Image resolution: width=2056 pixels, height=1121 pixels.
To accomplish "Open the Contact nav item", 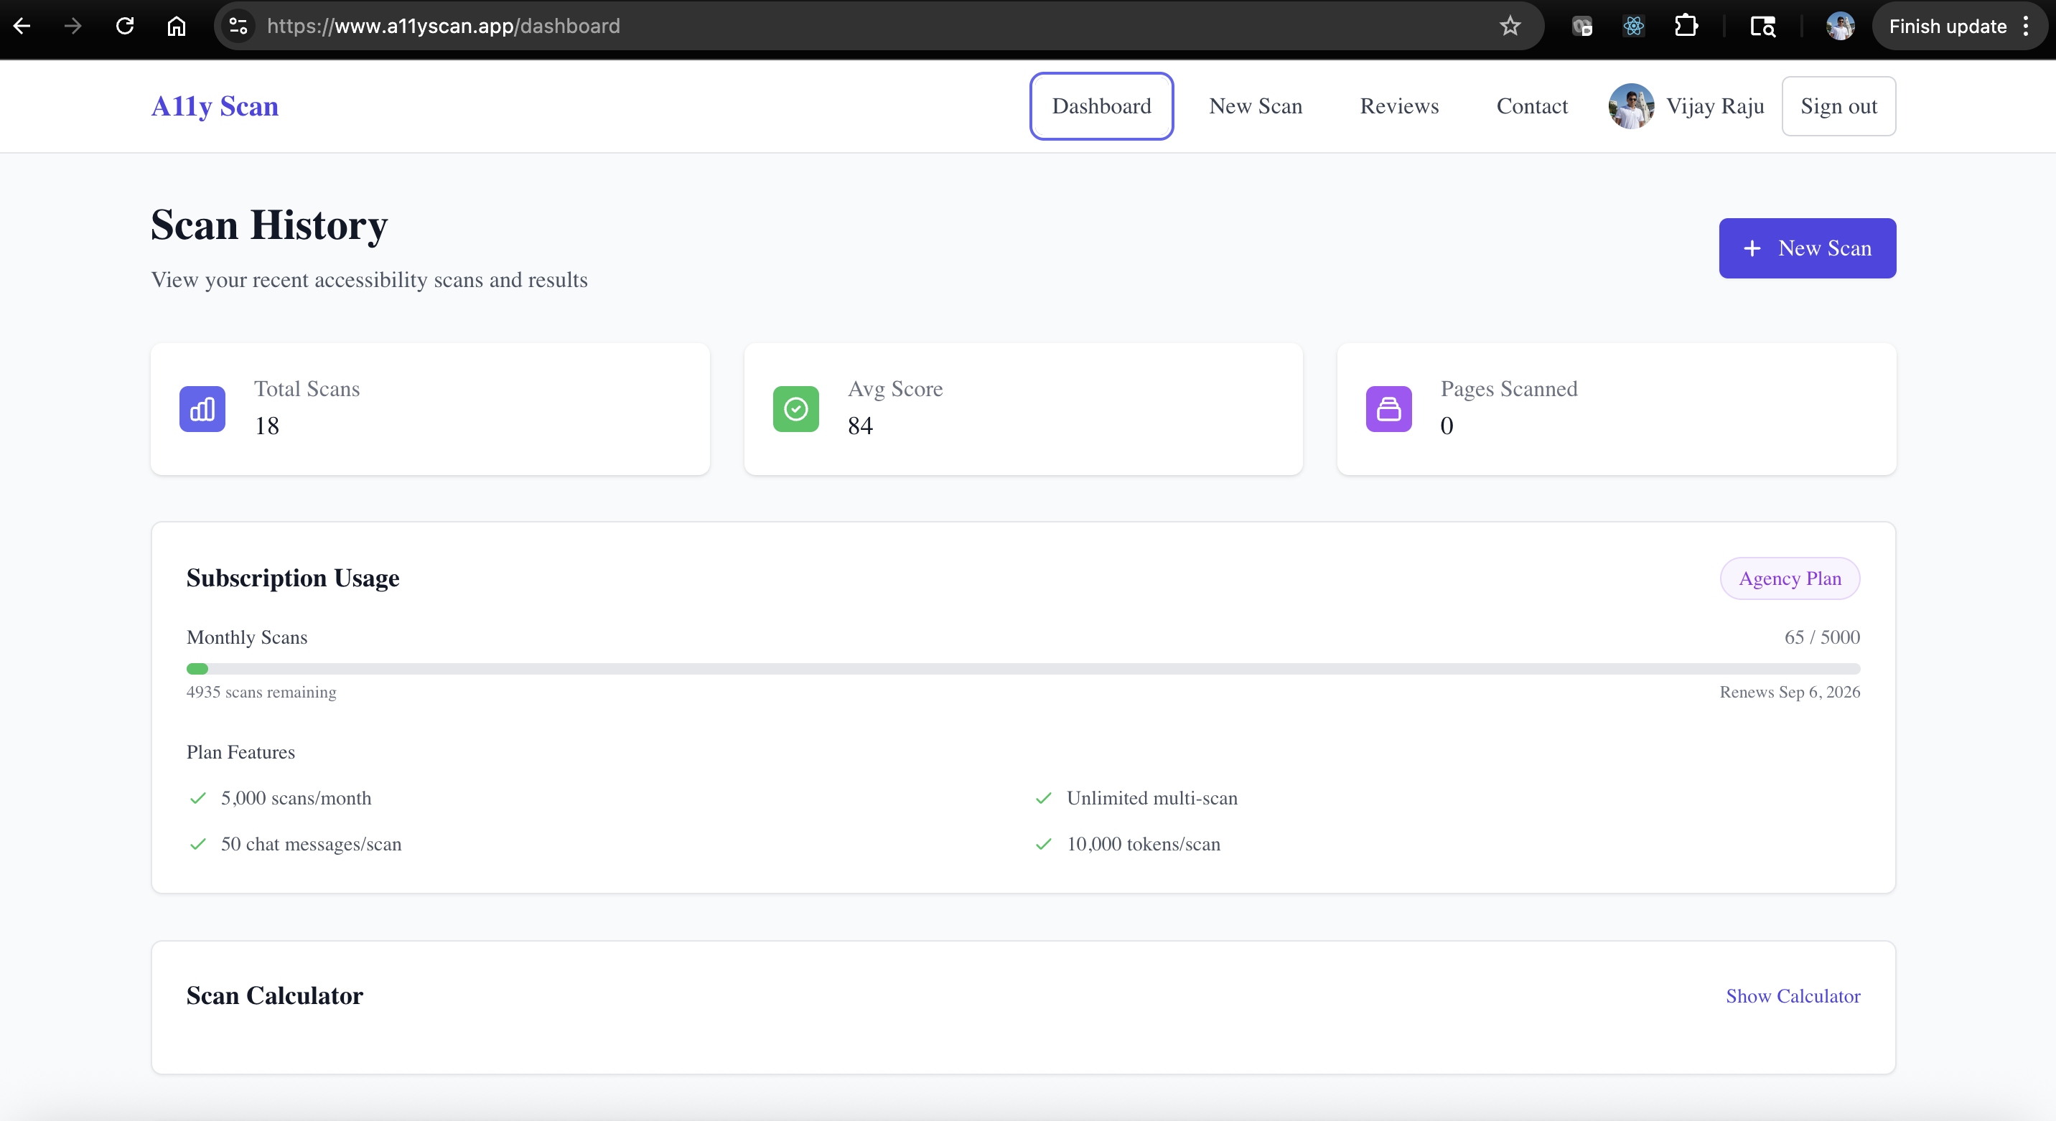I will 1531,106.
